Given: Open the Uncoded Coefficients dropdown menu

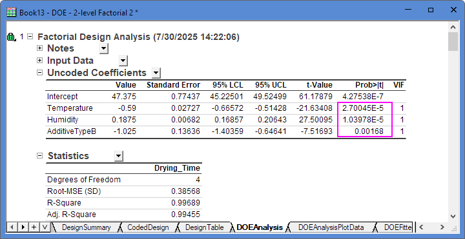Looking at the screenshot, I should coord(156,73).
